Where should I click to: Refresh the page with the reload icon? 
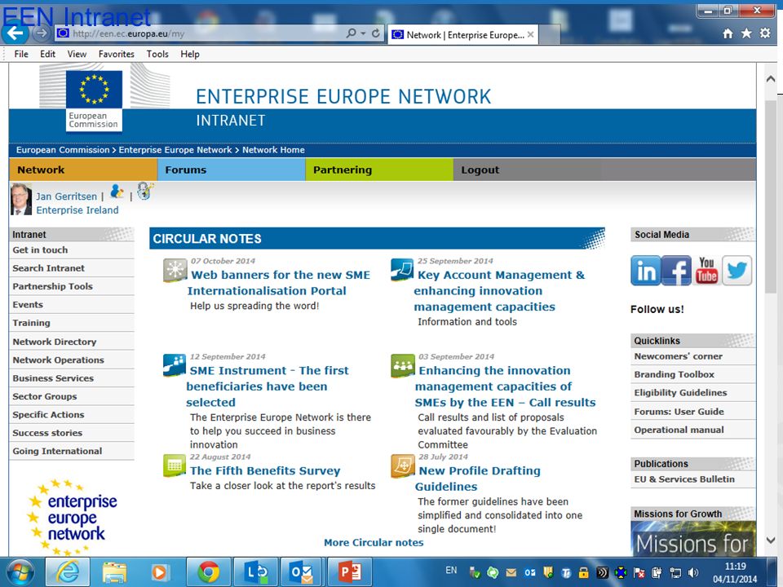(x=376, y=33)
